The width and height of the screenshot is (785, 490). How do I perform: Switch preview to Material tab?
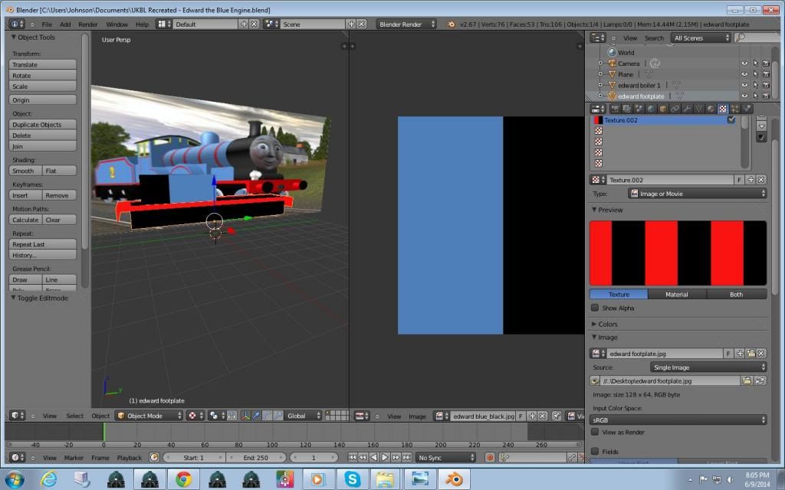click(676, 294)
